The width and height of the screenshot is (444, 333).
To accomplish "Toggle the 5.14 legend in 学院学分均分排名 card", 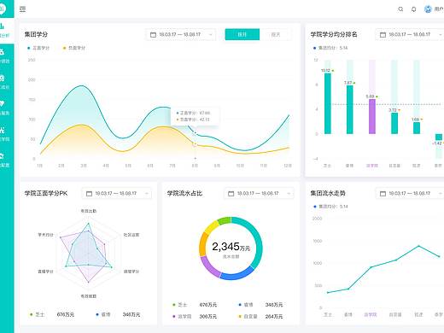I will [330, 48].
